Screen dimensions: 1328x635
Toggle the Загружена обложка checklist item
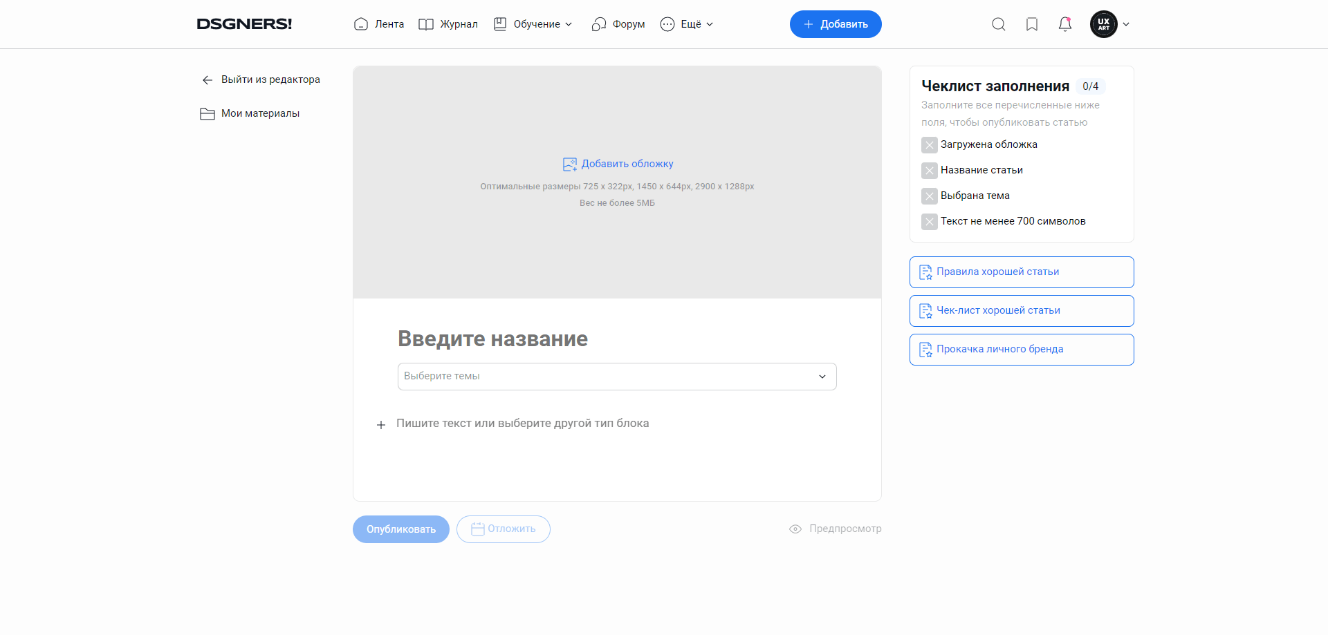click(x=930, y=144)
